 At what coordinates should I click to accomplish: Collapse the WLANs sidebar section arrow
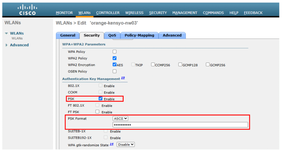pos(6,33)
